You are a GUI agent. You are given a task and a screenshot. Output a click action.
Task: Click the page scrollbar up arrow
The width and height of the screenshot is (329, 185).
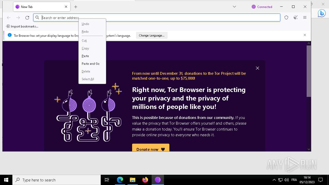click(x=309, y=43)
